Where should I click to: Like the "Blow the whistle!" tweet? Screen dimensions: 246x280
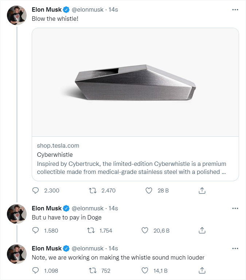(148, 190)
